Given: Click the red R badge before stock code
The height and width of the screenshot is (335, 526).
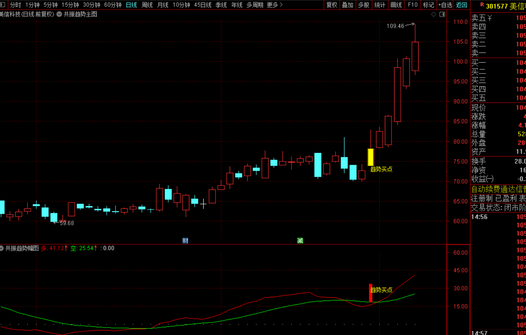Looking at the screenshot, I should click(482, 5).
